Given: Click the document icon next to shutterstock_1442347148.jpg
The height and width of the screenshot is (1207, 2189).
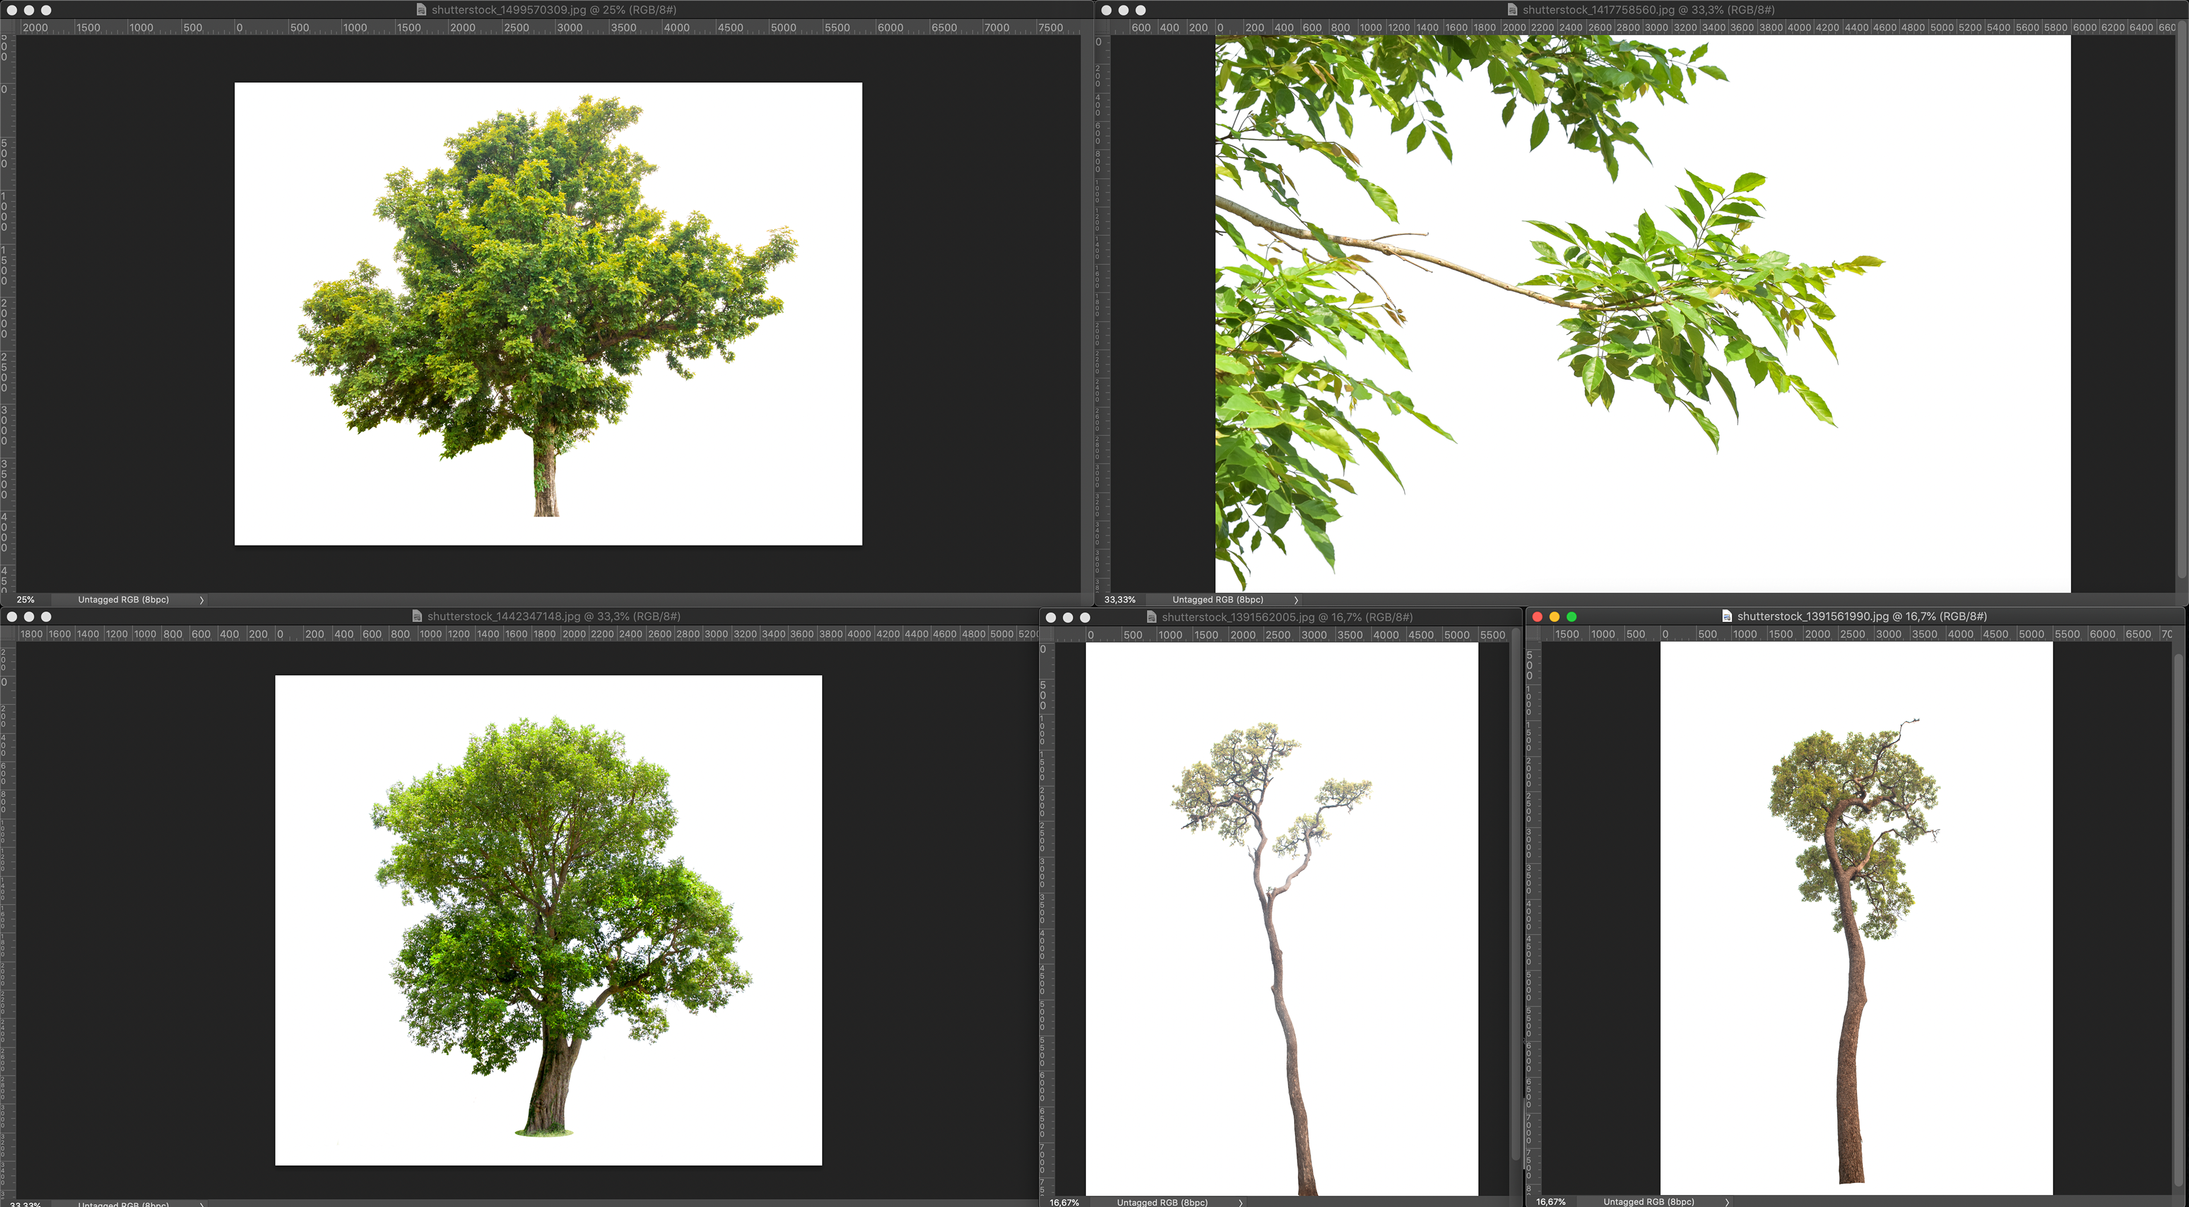Looking at the screenshot, I should click(416, 616).
